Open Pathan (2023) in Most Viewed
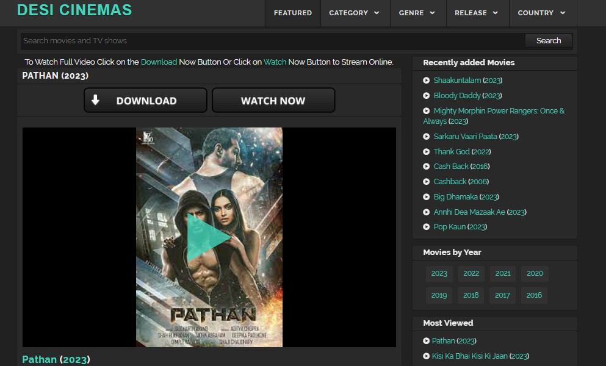The width and height of the screenshot is (606, 366). tap(454, 341)
